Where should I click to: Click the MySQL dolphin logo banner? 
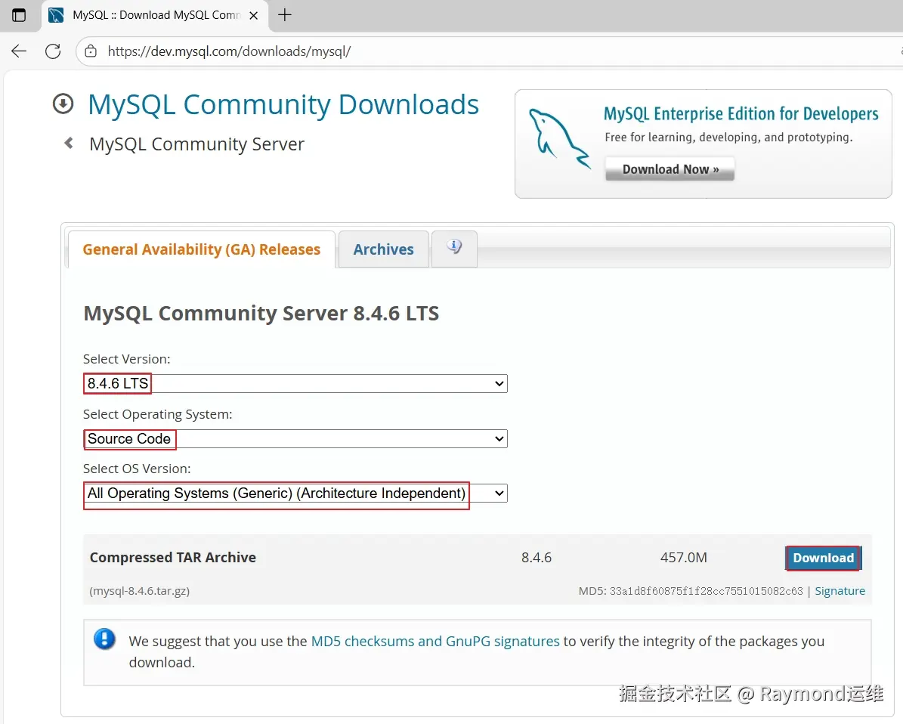tap(559, 139)
